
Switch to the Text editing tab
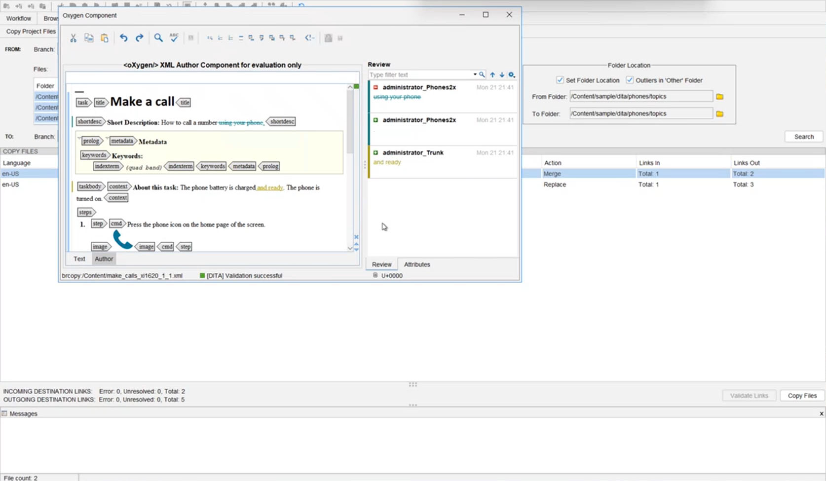[79, 259]
